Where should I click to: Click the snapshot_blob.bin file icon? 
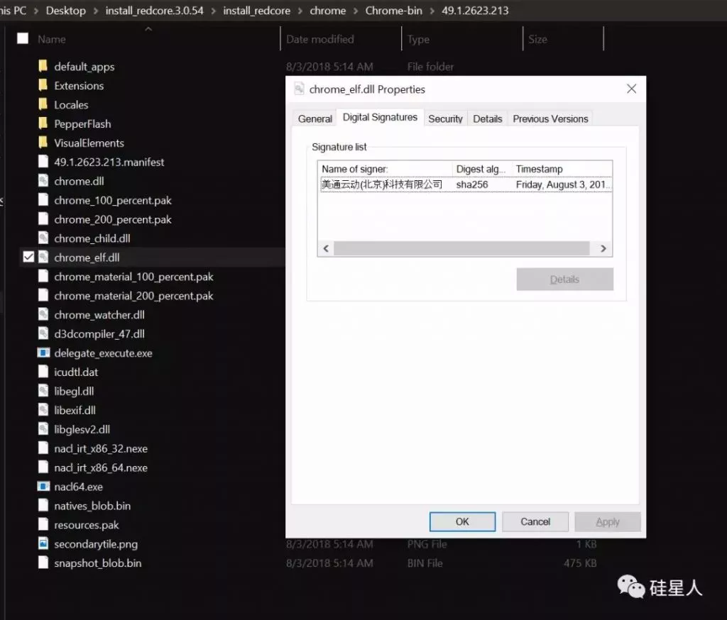coord(43,563)
